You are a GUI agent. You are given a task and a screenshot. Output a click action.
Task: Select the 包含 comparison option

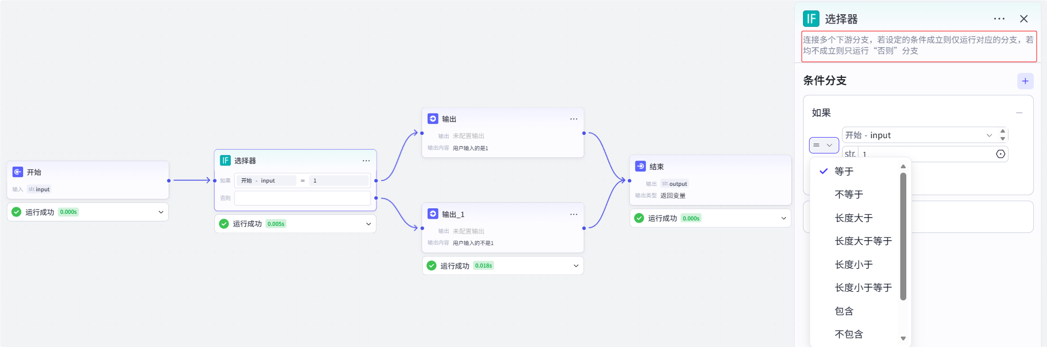pos(845,311)
